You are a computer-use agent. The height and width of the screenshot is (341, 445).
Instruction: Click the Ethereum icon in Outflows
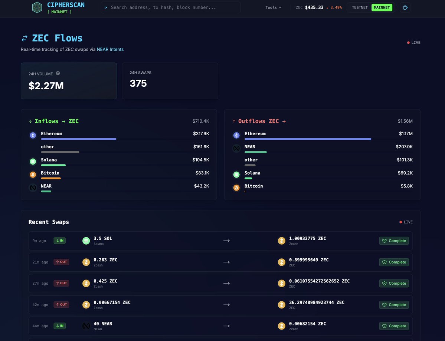click(x=236, y=135)
